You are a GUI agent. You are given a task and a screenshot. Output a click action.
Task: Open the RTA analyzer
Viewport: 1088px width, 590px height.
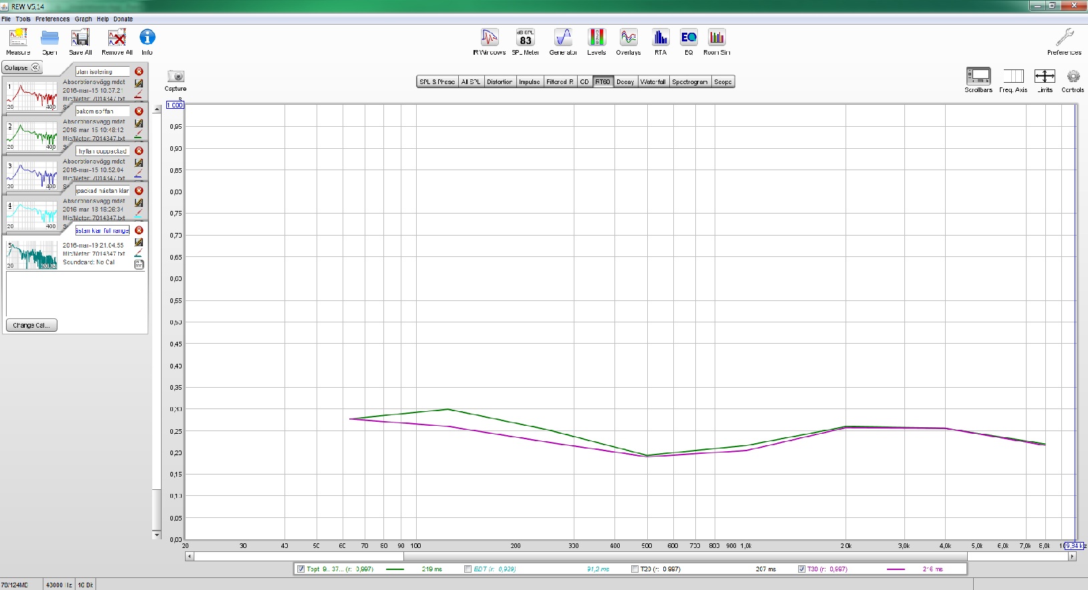point(661,39)
